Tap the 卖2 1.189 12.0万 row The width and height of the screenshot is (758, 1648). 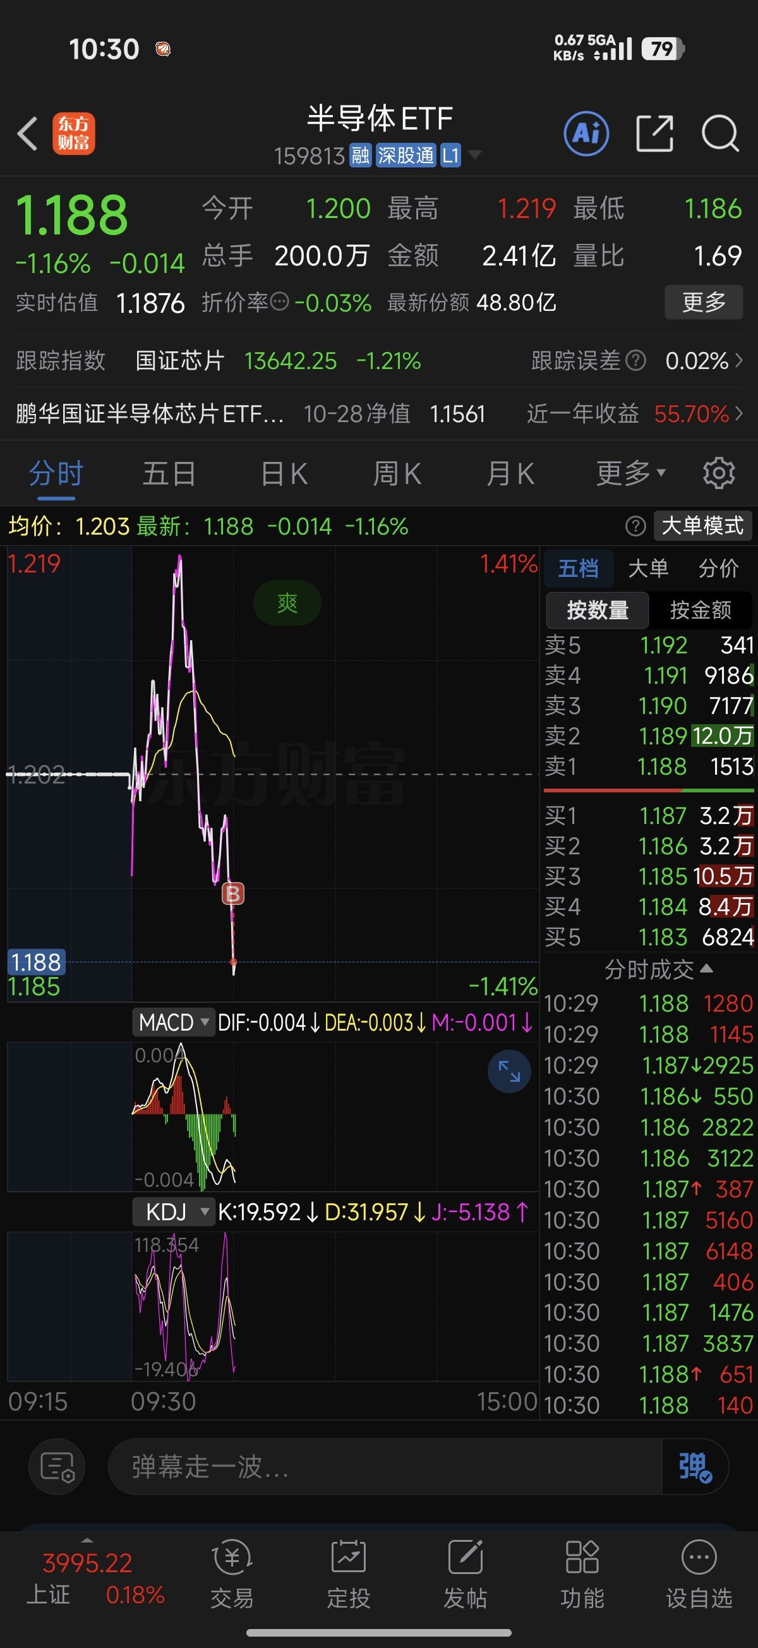click(x=649, y=736)
